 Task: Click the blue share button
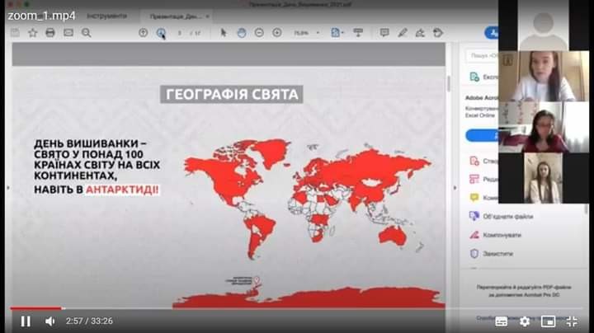tap(492, 33)
